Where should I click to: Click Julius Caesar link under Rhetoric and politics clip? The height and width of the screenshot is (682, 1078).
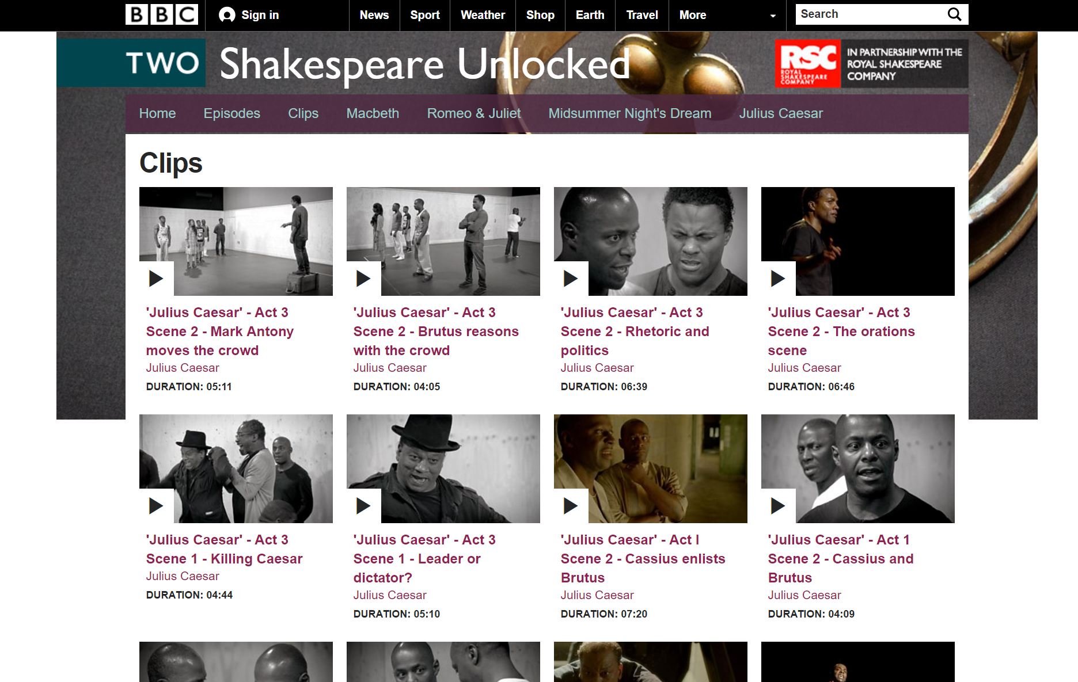(597, 368)
